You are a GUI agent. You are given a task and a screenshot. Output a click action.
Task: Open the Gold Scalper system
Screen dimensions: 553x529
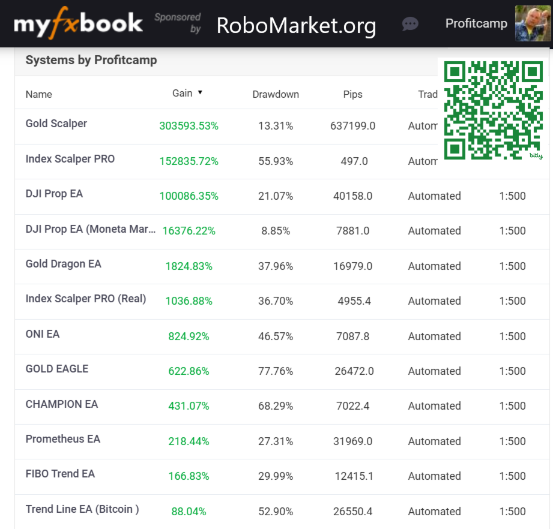(x=56, y=124)
